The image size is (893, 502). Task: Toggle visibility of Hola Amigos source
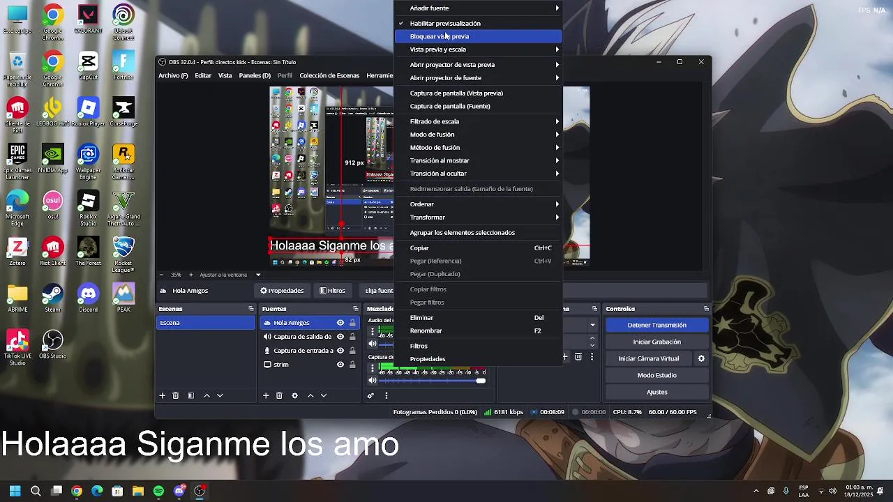tap(340, 323)
